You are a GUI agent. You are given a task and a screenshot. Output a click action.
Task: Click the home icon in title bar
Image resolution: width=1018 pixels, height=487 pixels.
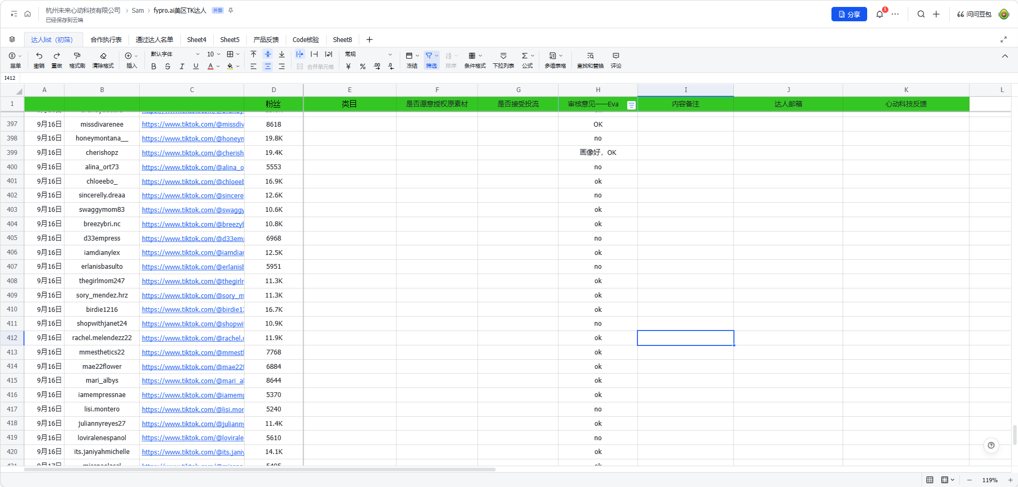point(28,14)
